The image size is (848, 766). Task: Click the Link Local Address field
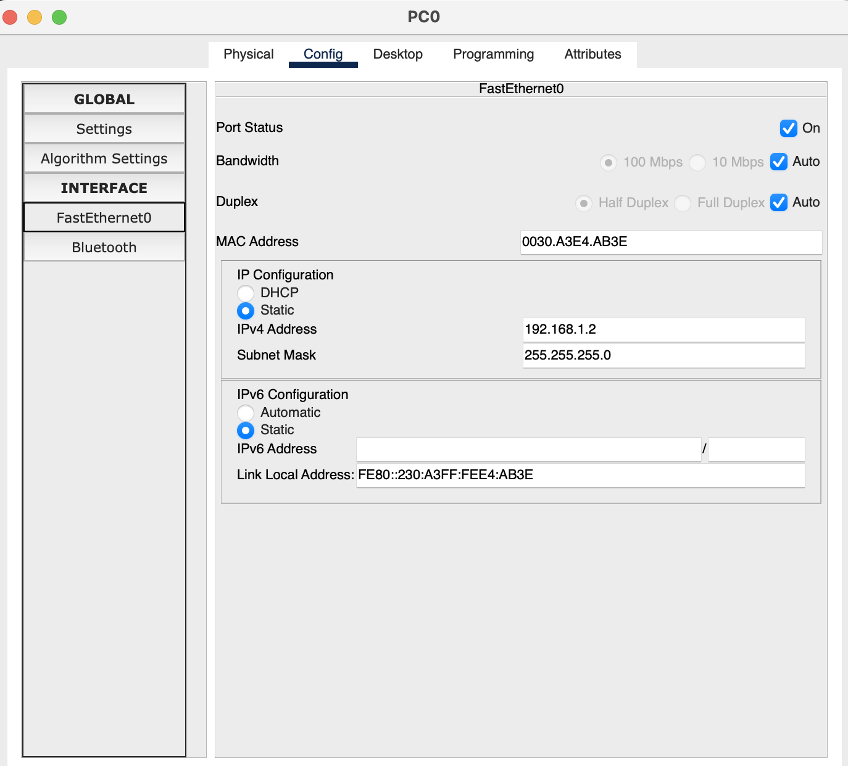click(x=581, y=475)
